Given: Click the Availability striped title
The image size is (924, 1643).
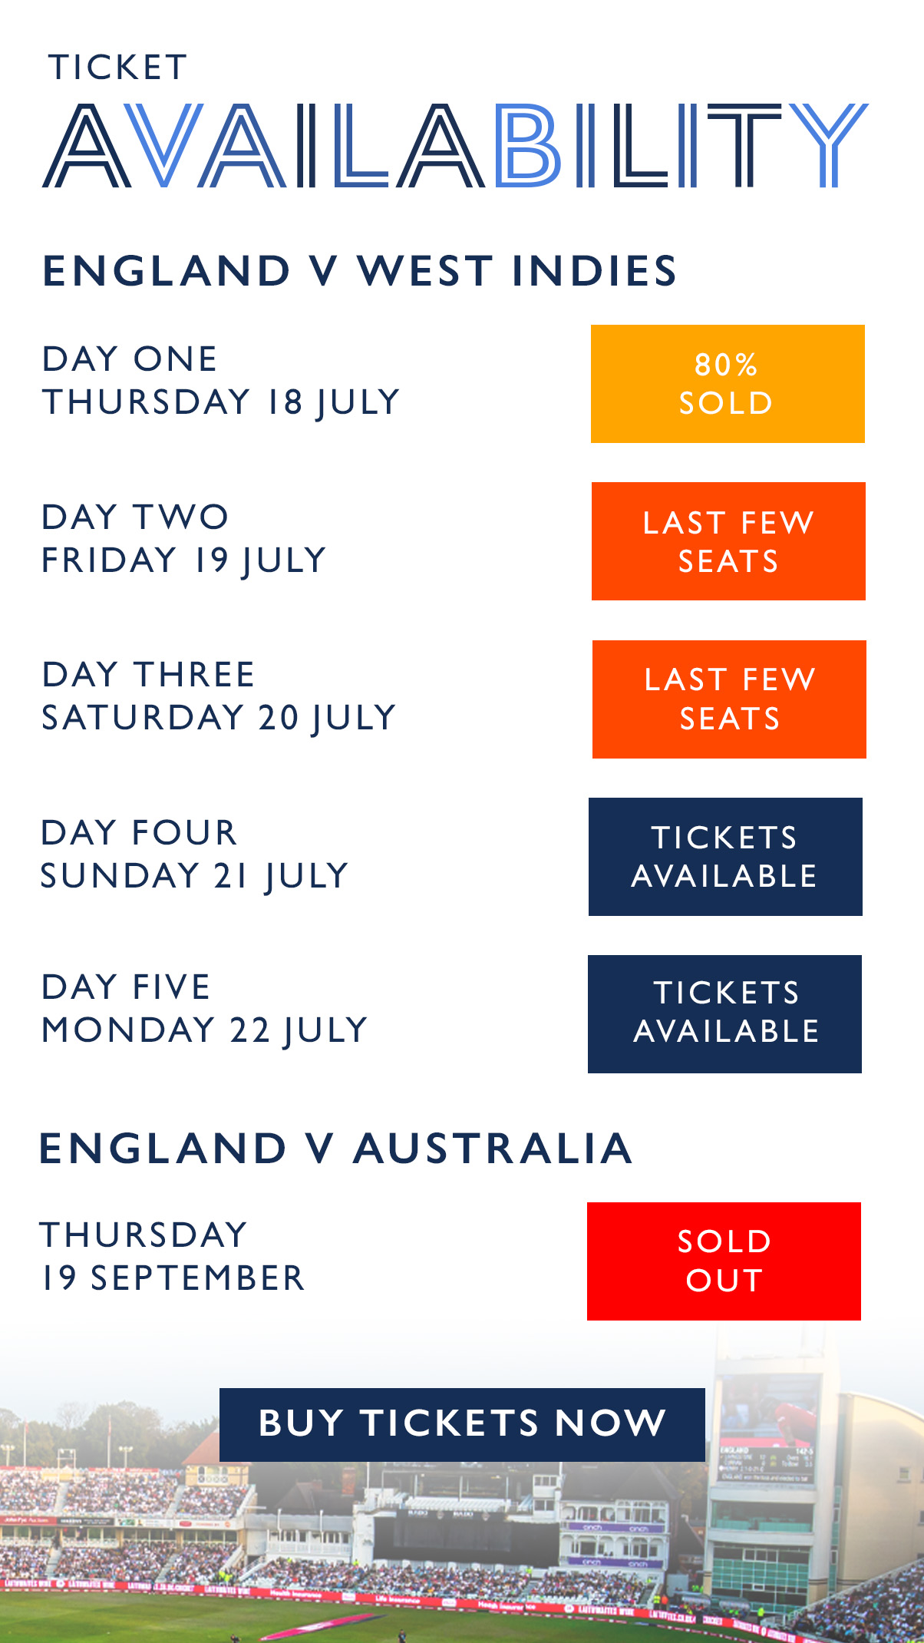Looking at the screenshot, I should [x=455, y=146].
